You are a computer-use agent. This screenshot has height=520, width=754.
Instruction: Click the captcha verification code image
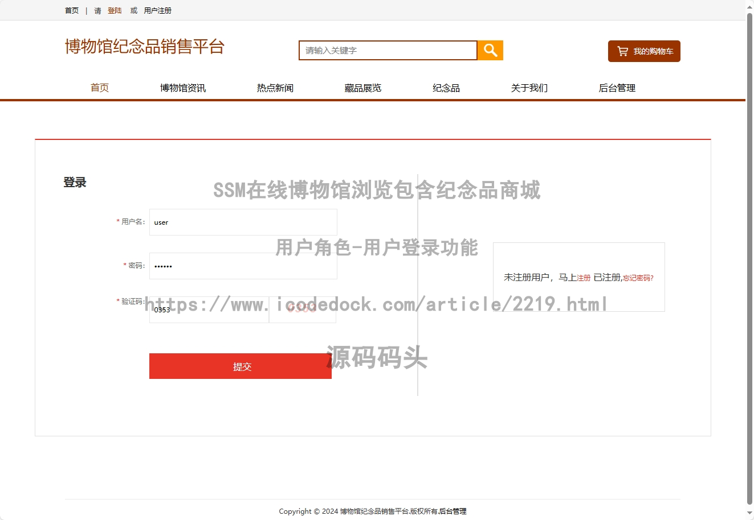303,309
